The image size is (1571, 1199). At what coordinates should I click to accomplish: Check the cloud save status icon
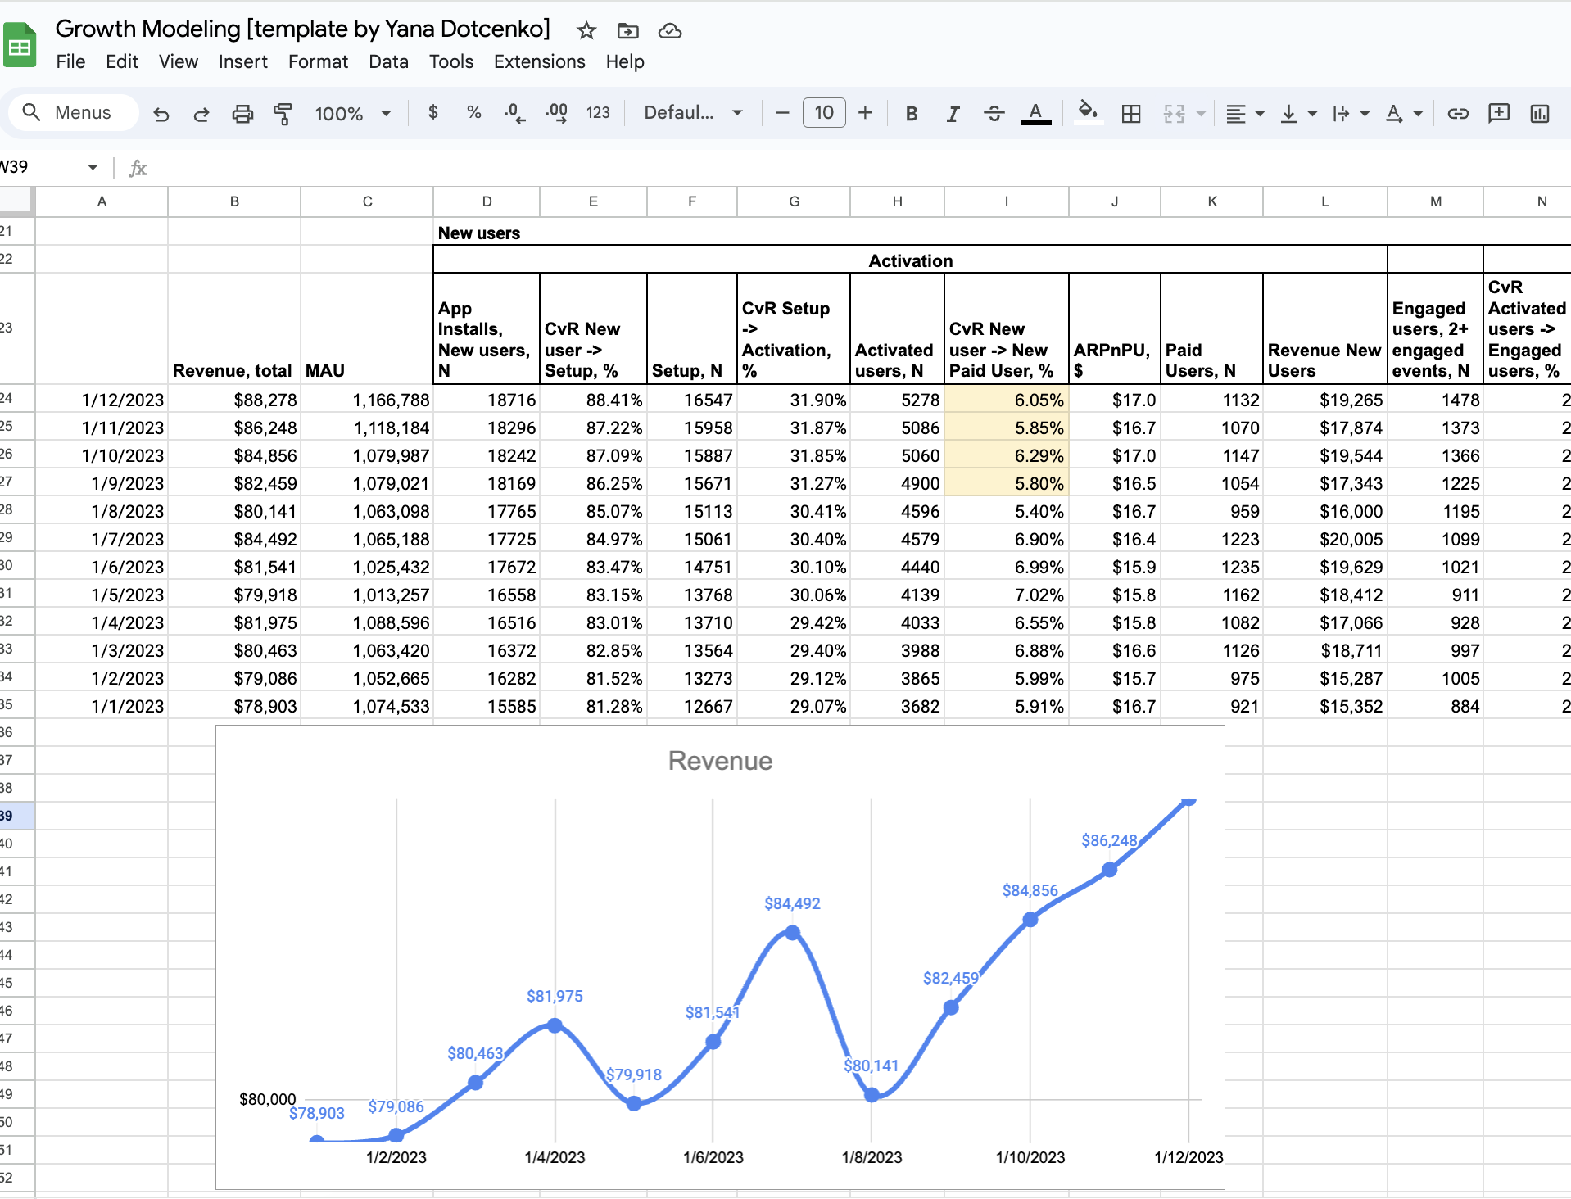pyautogui.click(x=670, y=31)
